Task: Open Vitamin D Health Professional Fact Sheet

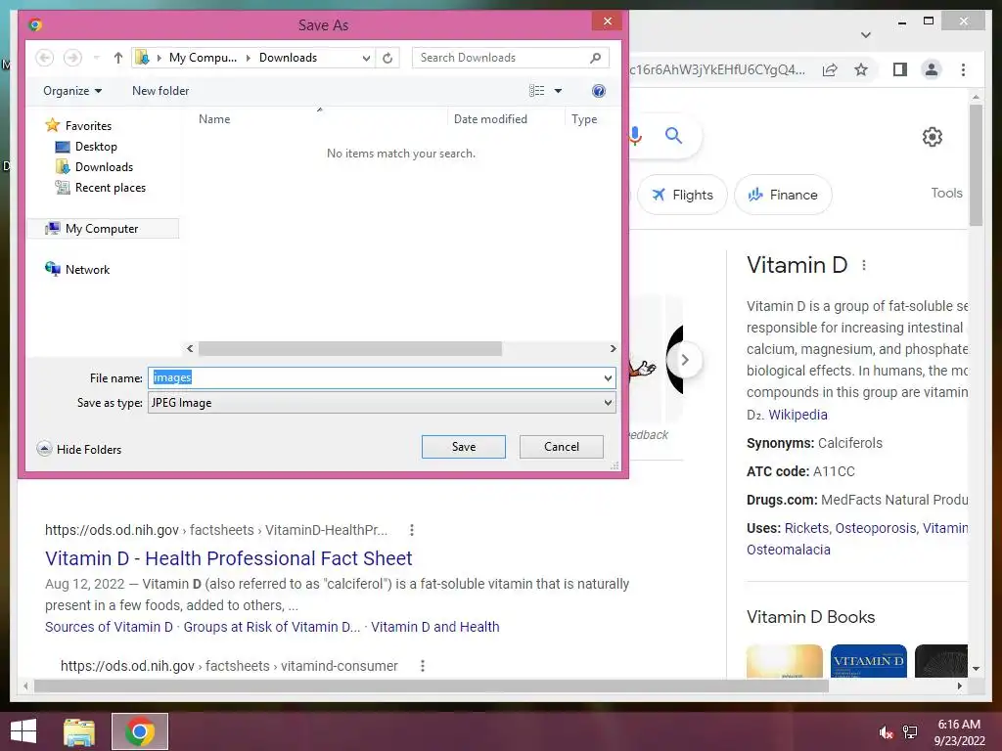Action: click(x=229, y=558)
